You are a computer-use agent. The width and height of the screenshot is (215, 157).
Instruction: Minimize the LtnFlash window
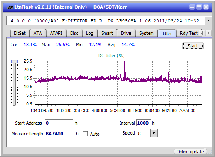(x=192, y=7)
